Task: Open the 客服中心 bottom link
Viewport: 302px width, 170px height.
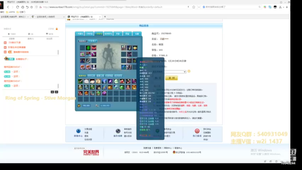Action: (x=178, y=148)
